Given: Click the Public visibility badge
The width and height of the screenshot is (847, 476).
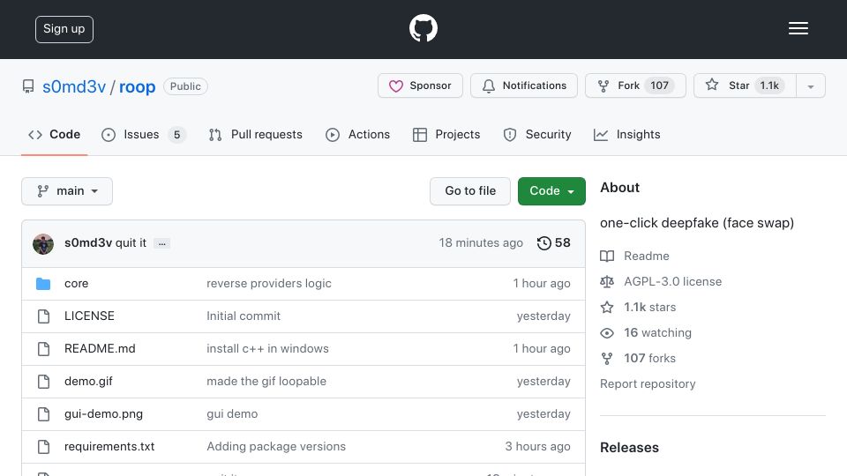Looking at the screenshot, I should tap(185, 86).
